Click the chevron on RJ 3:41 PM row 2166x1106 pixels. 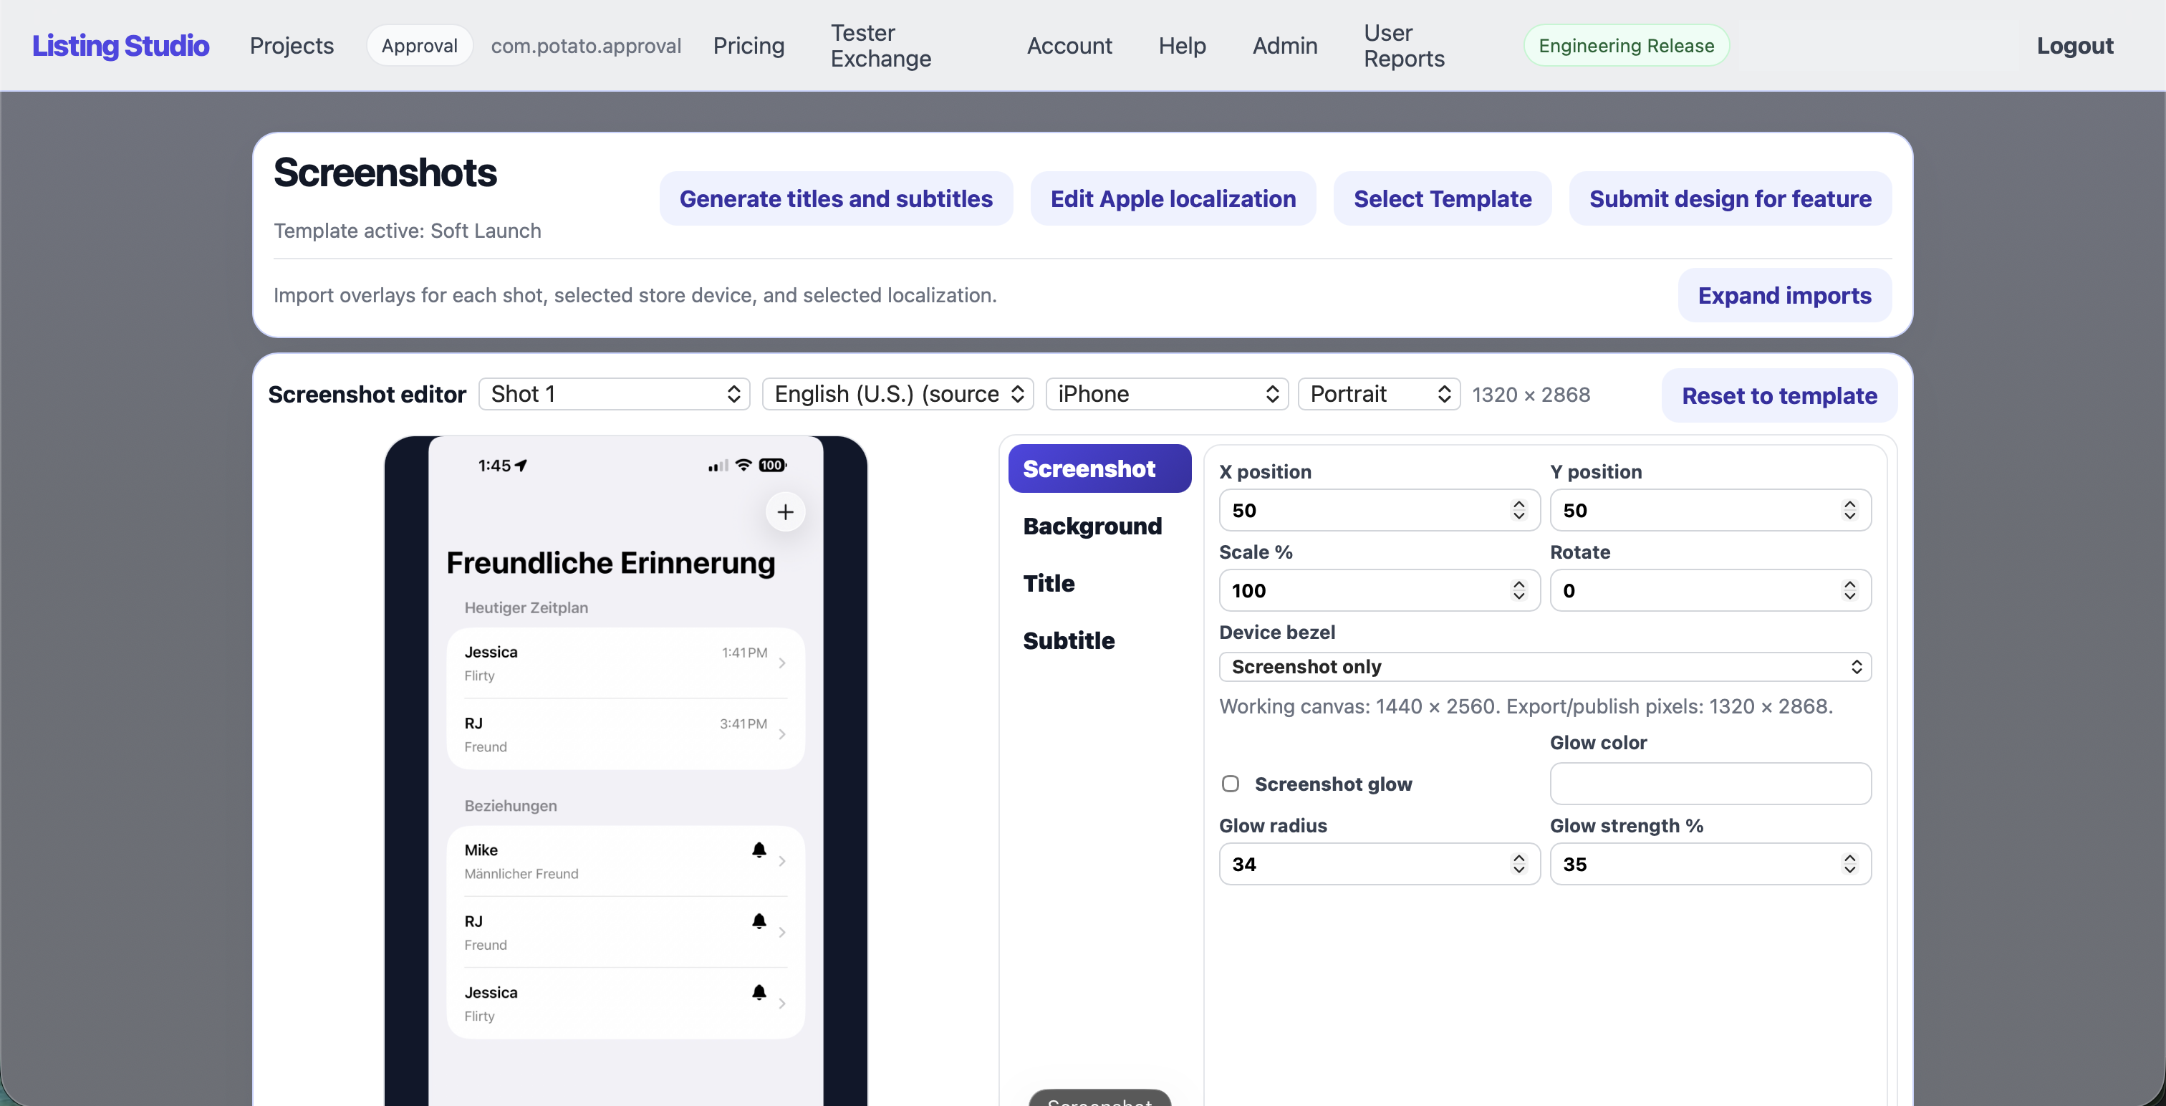(782, 734)
